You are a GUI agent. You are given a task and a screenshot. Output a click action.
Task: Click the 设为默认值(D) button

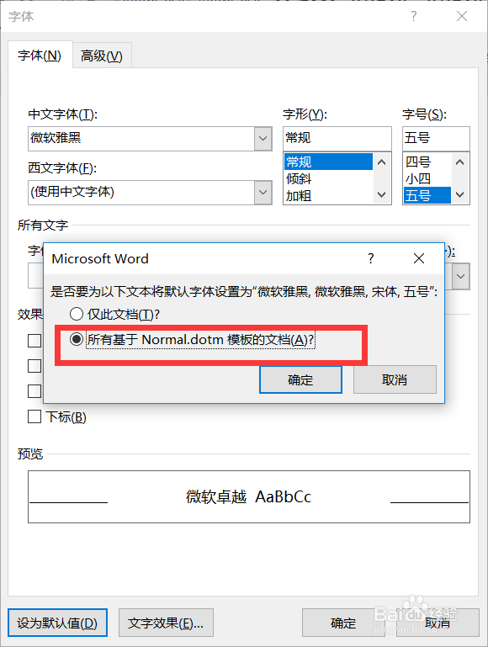point(57,623)
